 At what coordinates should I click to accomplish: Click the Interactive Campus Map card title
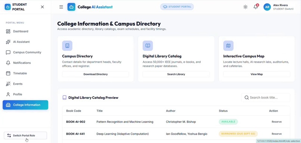point(244,56)
